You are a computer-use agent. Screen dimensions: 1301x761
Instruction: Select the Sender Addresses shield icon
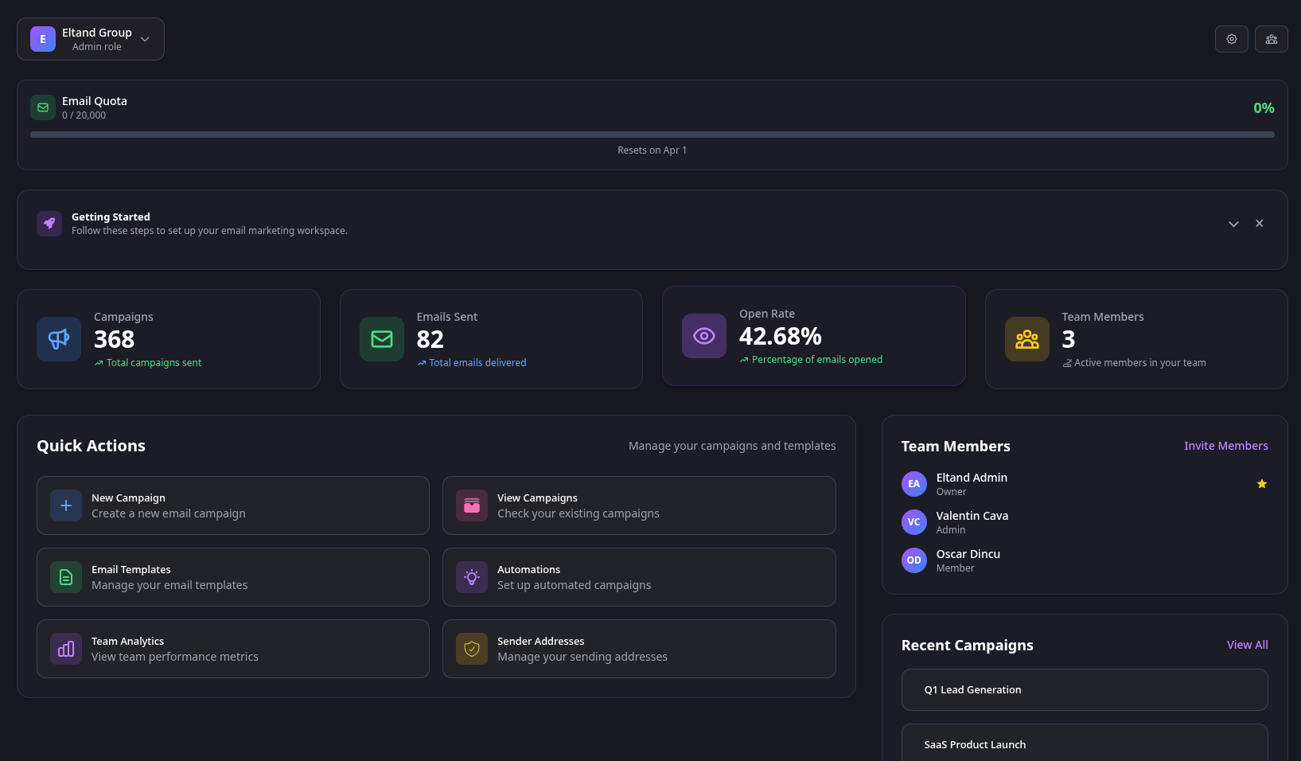(471, 649)
